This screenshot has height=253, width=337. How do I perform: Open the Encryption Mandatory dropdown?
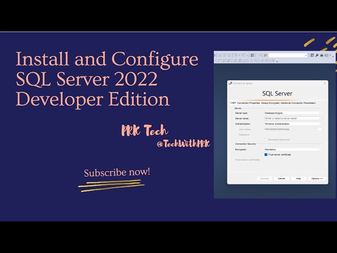point(293,150)
